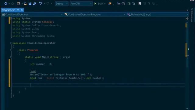This screenshot has height=110, width=195.
Task: Click the next bookmark icon
Action: pyautogui.click(x=149, y=4)
